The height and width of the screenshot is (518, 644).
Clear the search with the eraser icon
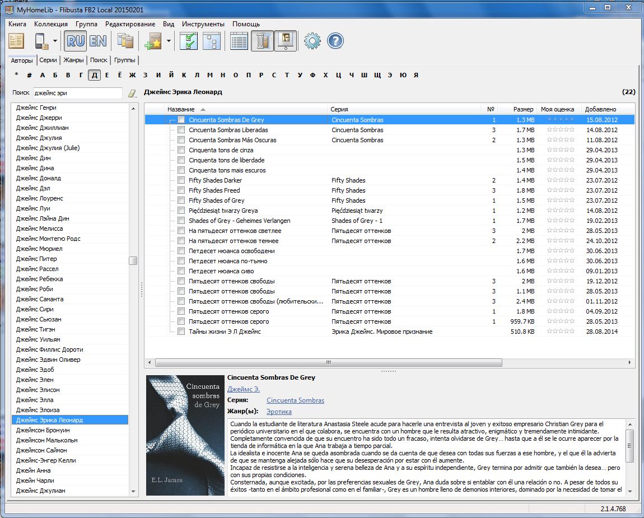pos(132,94)
